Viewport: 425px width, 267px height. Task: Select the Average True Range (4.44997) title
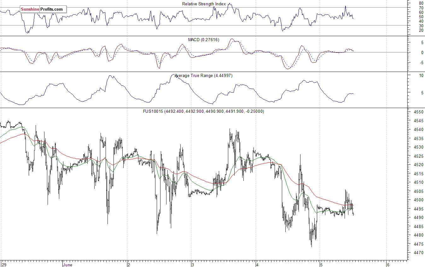(203, 75)
